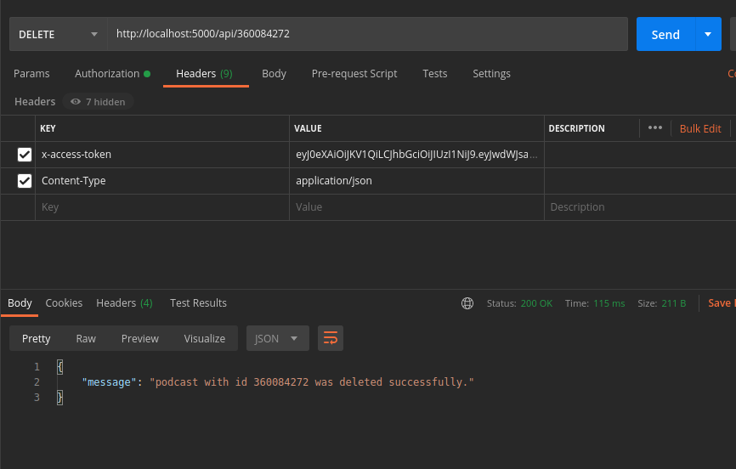Viewport: 736px width, 469px height.
Task: Switch to the Preview response view
Action: (140, 338)
